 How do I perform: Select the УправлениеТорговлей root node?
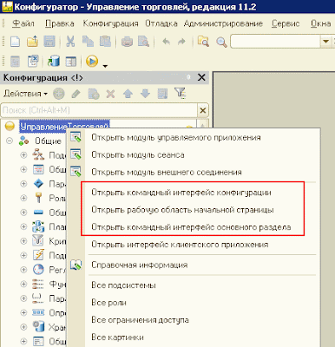click(x=64, y=126)
